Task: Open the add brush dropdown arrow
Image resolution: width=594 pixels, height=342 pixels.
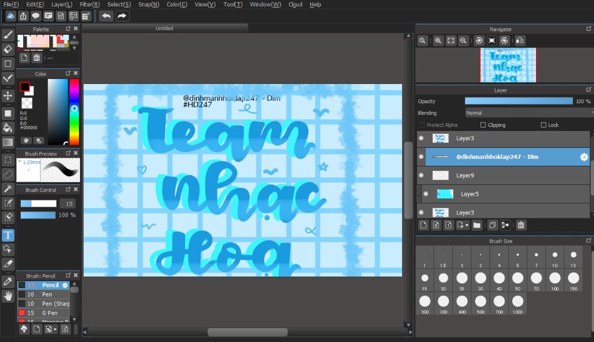Action: click(x=55, y=329)
